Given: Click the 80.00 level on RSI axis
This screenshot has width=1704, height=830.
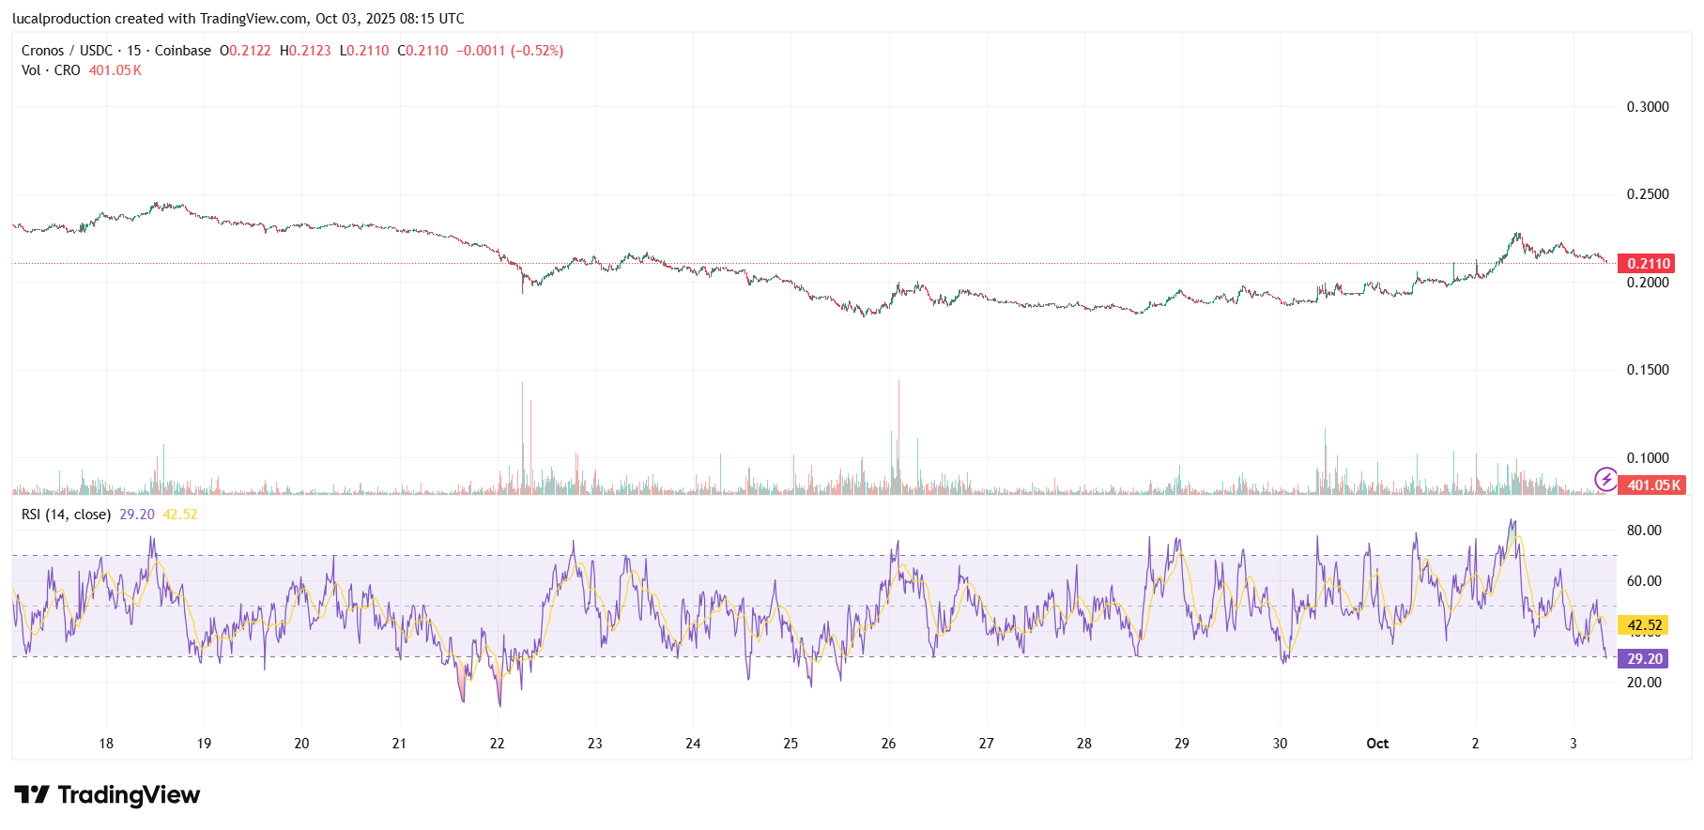Looking at the screenshot, I should coord(1644,530).
